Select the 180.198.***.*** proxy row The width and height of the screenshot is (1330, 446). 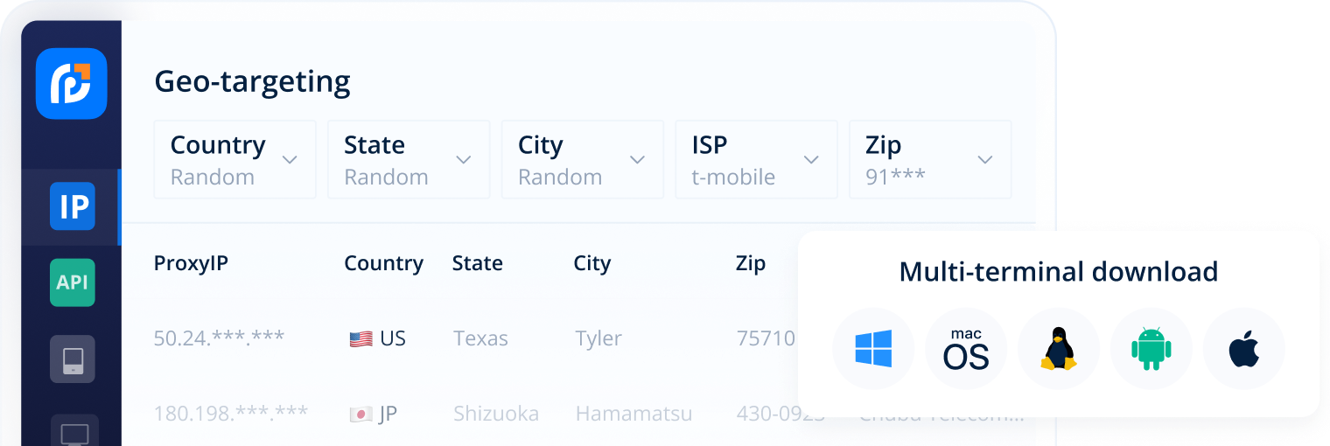[231, 414]
